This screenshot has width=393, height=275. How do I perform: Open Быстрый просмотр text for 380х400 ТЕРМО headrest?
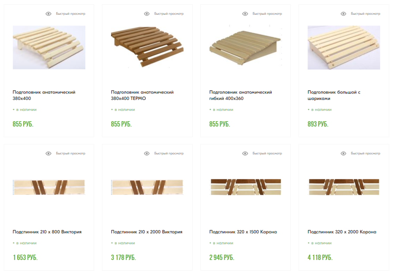[x=169, y=14]
